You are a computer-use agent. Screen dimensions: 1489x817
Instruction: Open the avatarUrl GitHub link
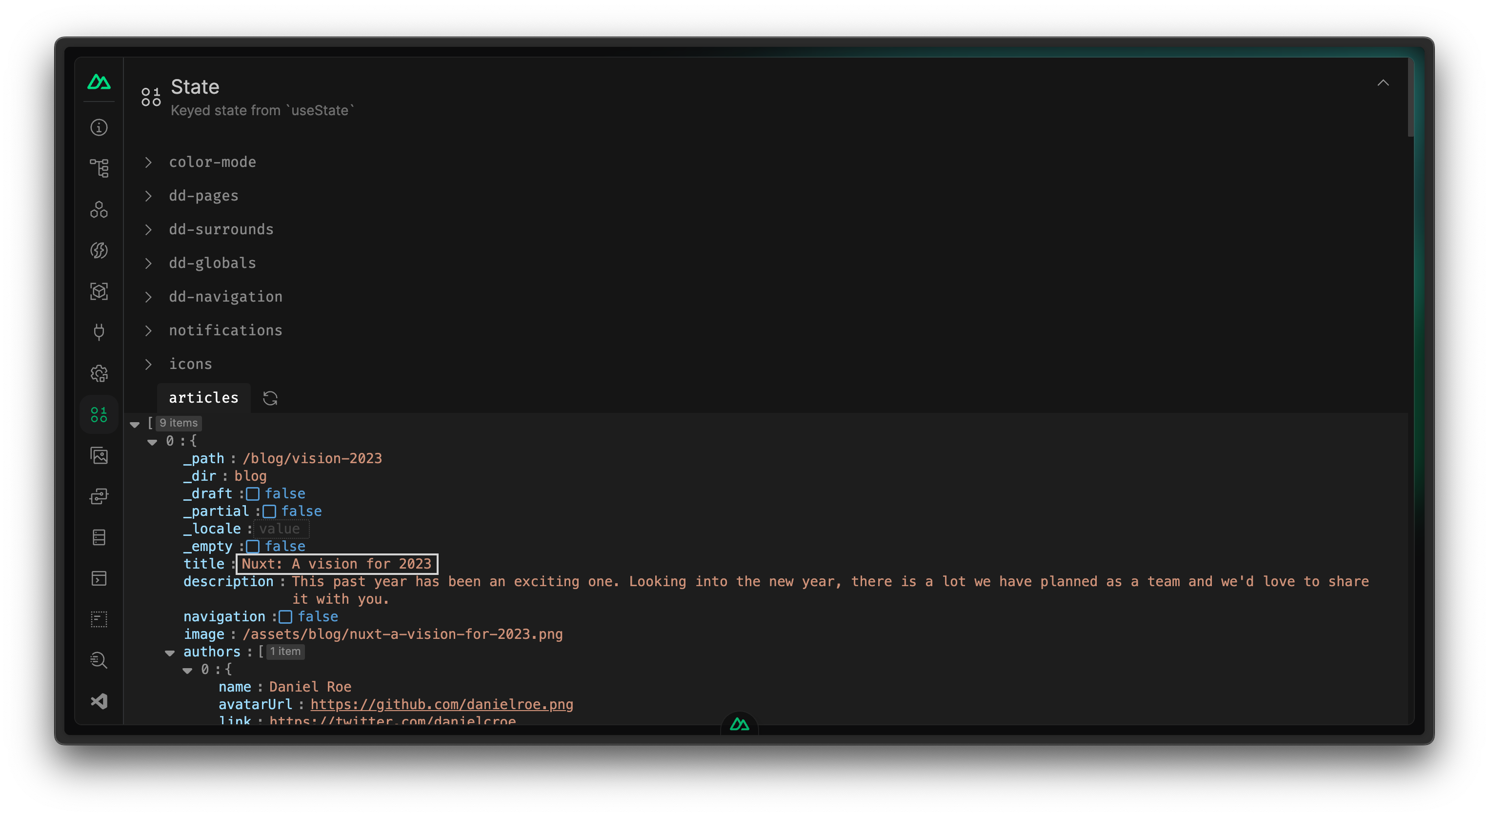(441, 704)
